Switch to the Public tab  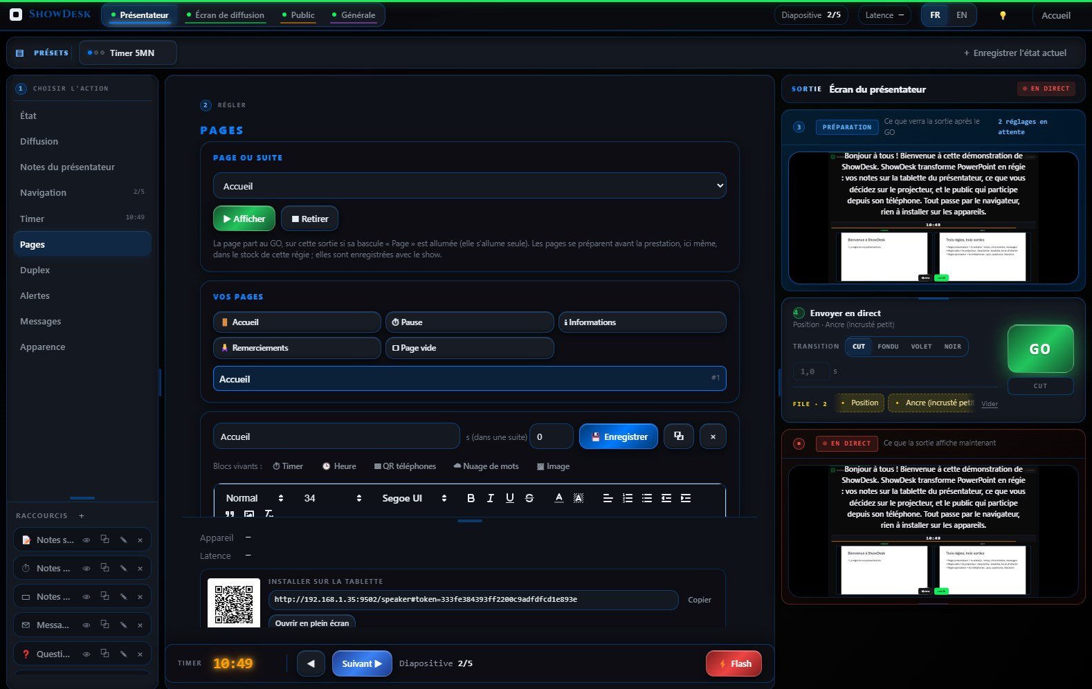point(298,15)
